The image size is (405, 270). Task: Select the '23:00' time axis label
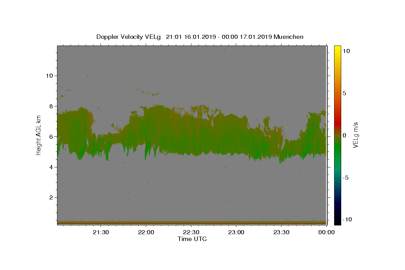tap(236, 232)
